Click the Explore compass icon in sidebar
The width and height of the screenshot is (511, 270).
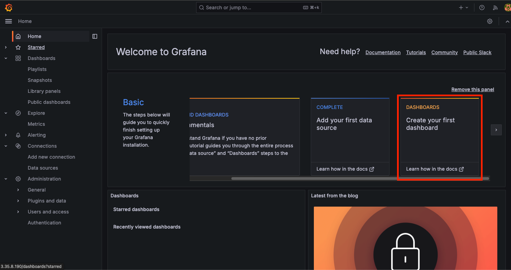tap(18, 113)
